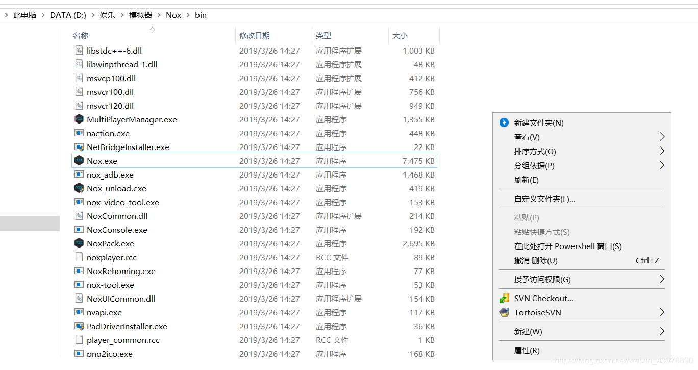This screenshot has width=698, height=370.
Task: Click the nox_video_tool.exe file icon
Action: (79, 202)
